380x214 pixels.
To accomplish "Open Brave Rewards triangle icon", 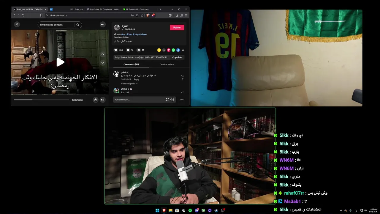I will coord(153,15).
